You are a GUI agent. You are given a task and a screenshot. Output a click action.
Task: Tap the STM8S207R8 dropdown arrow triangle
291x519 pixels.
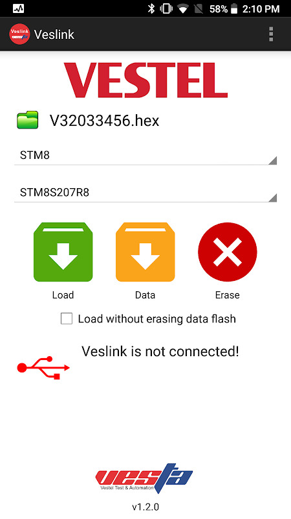click(272, 198)
